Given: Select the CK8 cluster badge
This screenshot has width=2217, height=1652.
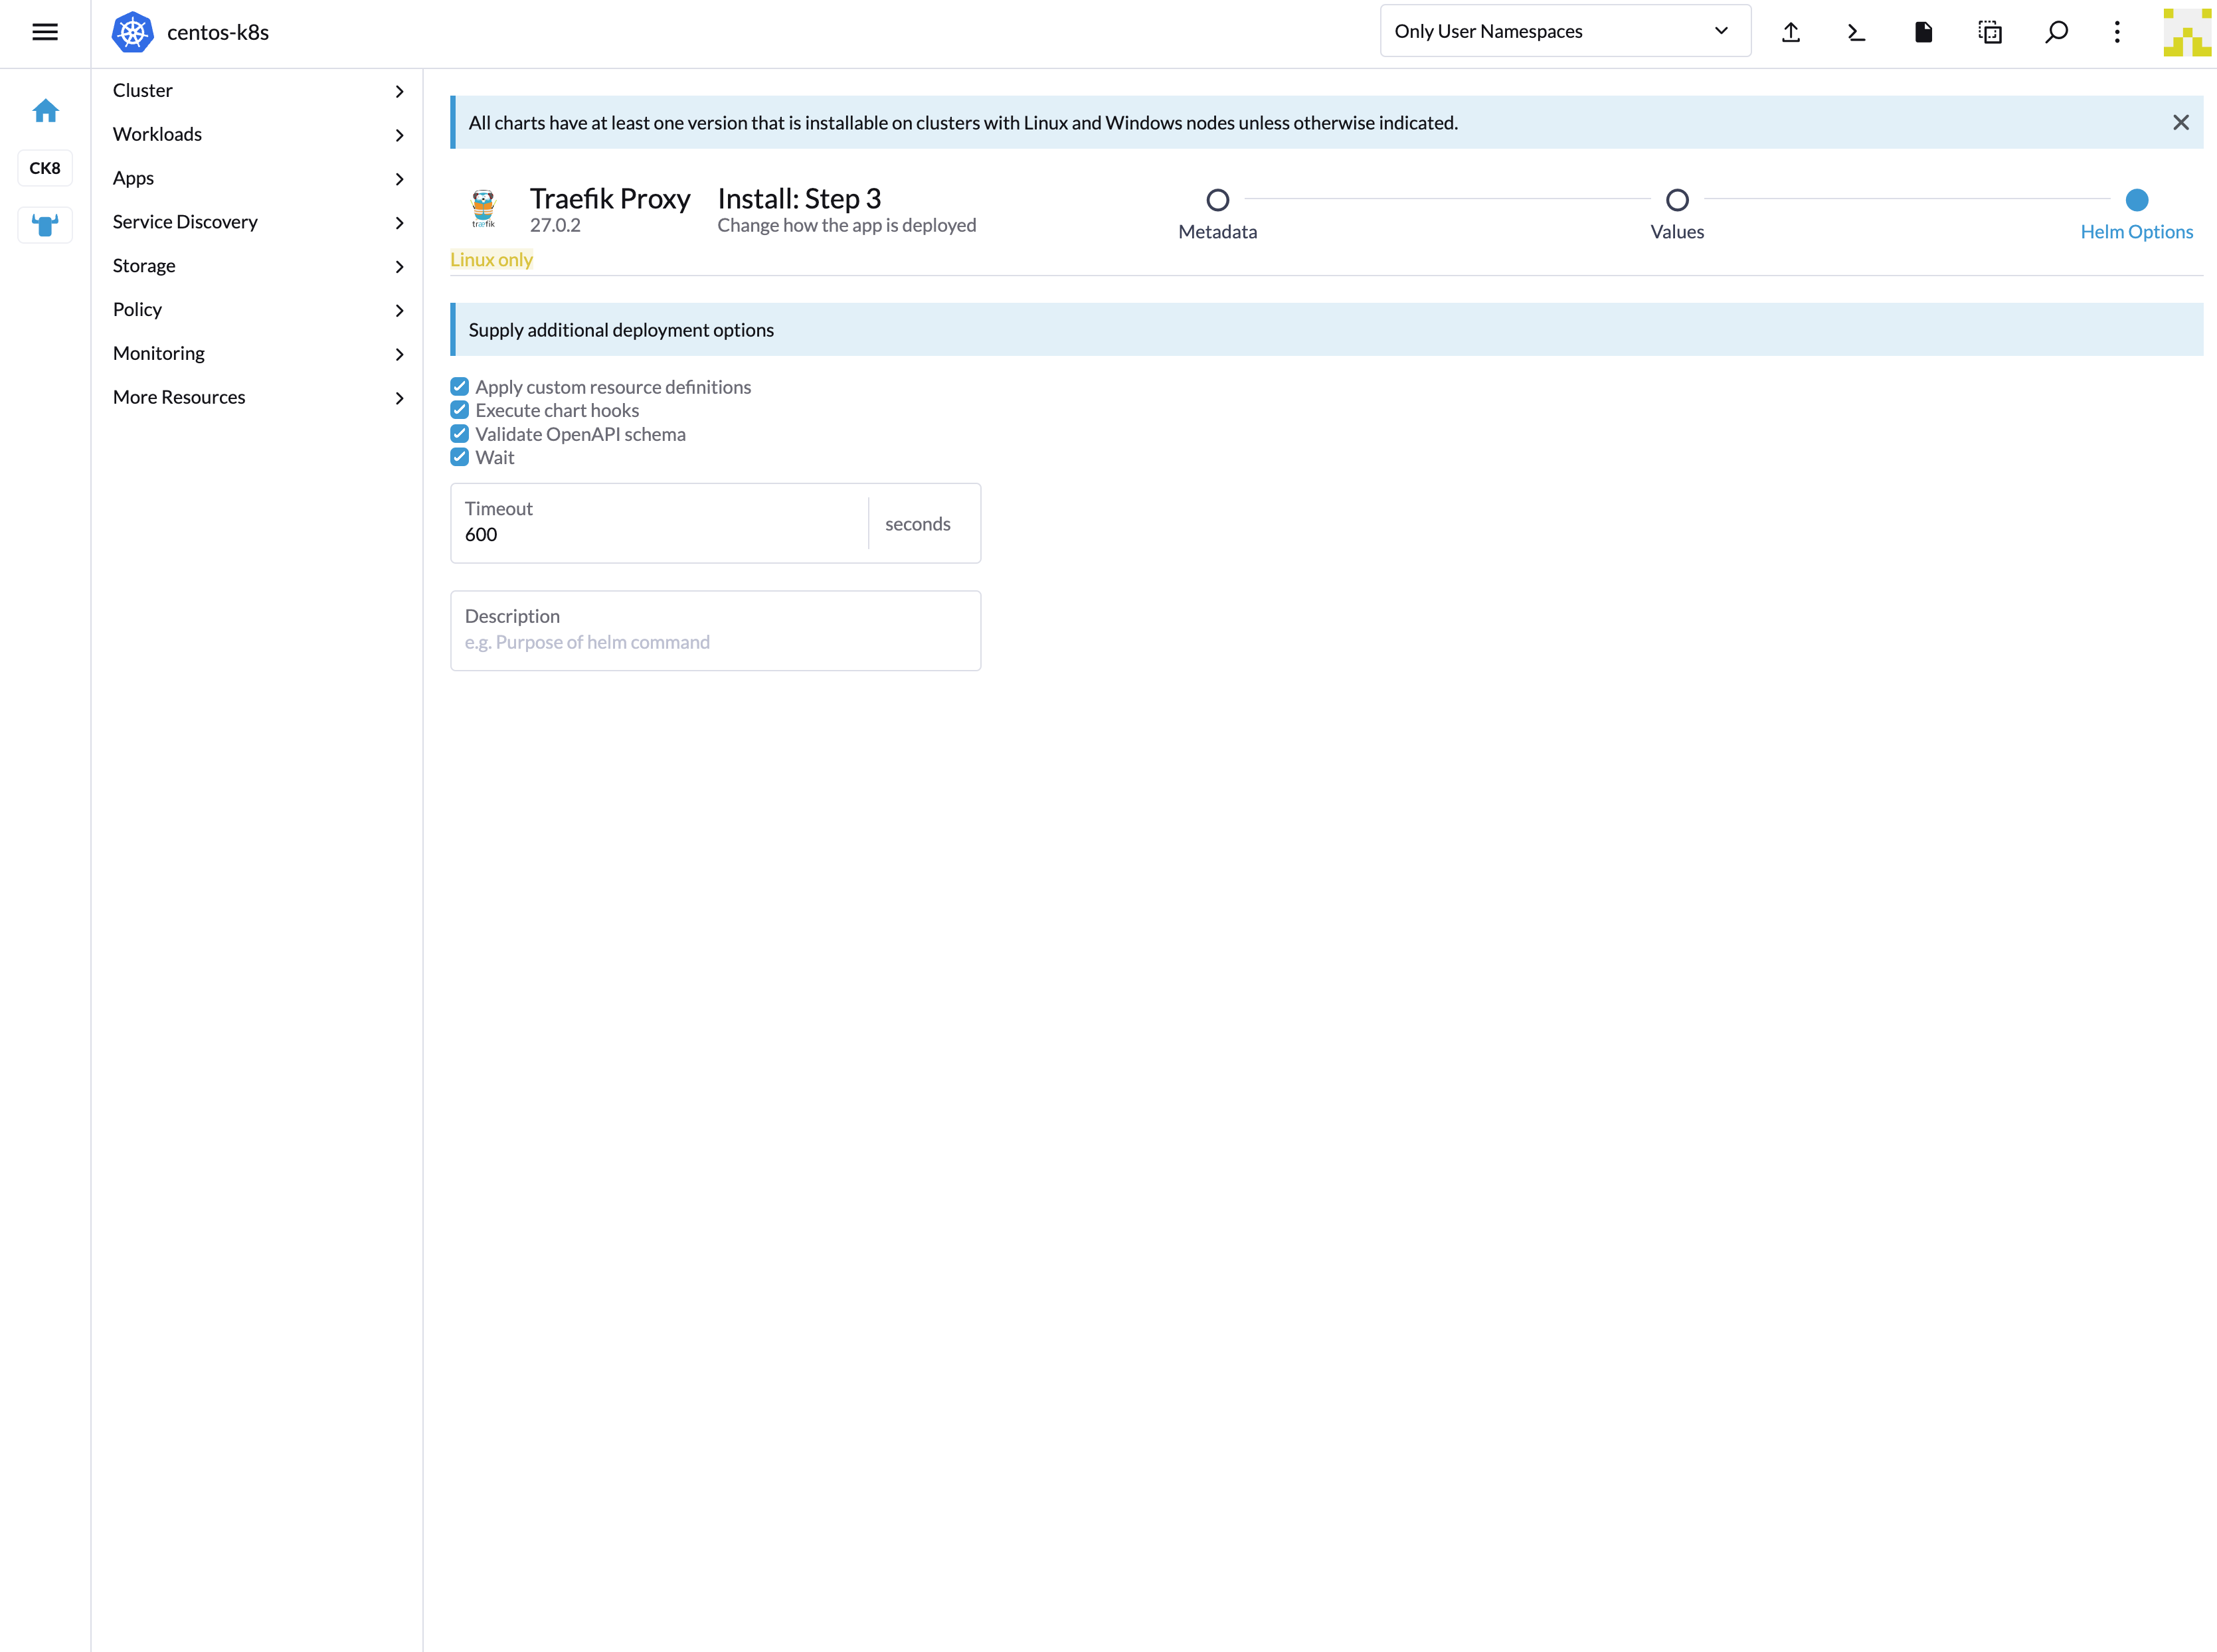Looking at the screenshot, I should (45, 168).
